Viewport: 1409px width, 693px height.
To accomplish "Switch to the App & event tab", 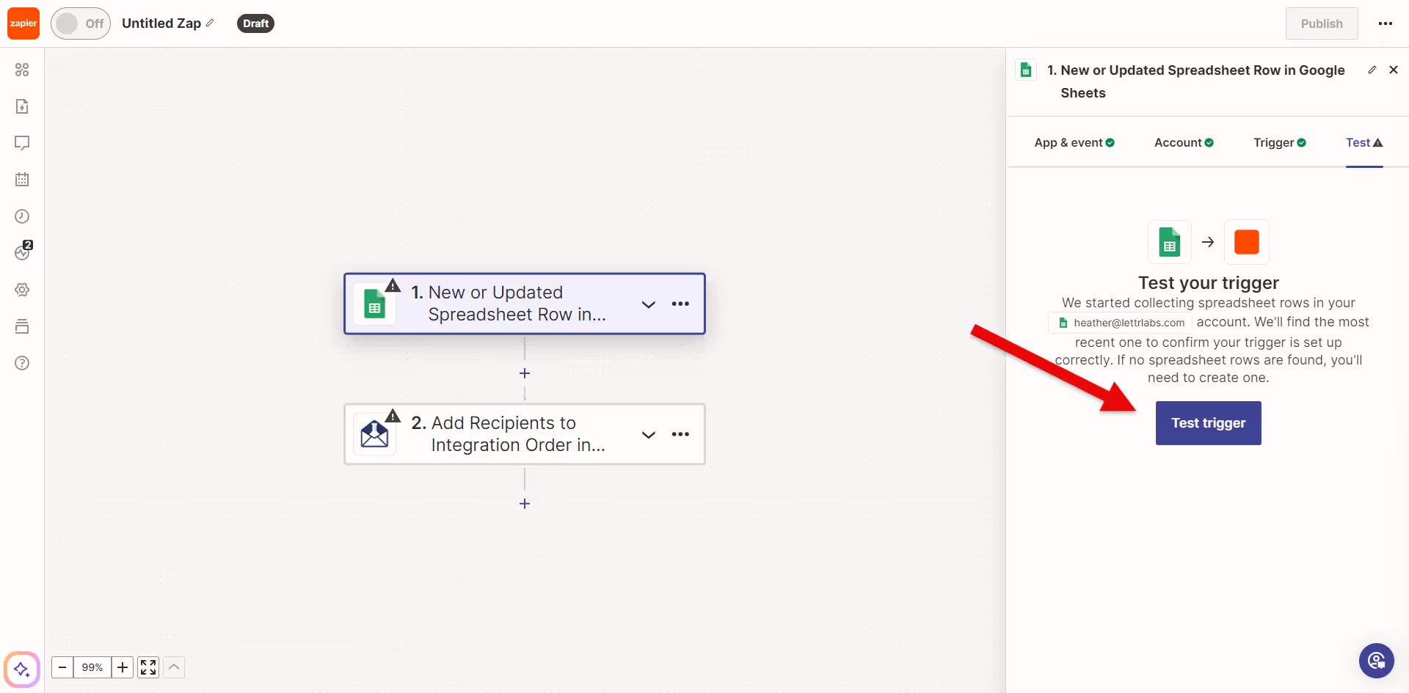I will (x=1074, y=142).
